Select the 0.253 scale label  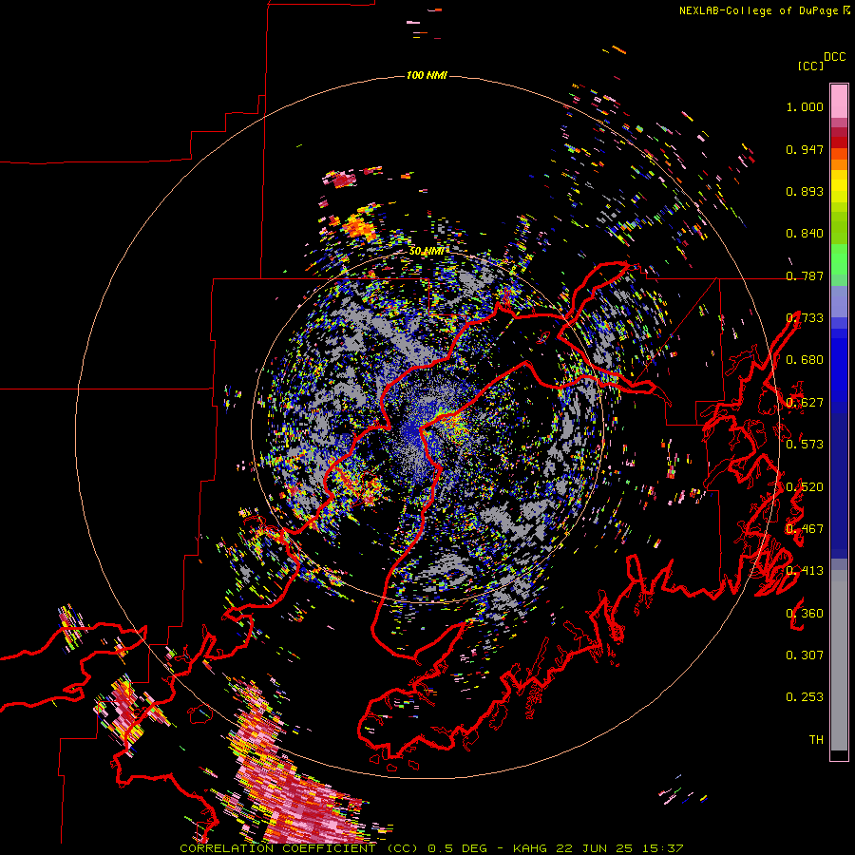coord(805,697)
